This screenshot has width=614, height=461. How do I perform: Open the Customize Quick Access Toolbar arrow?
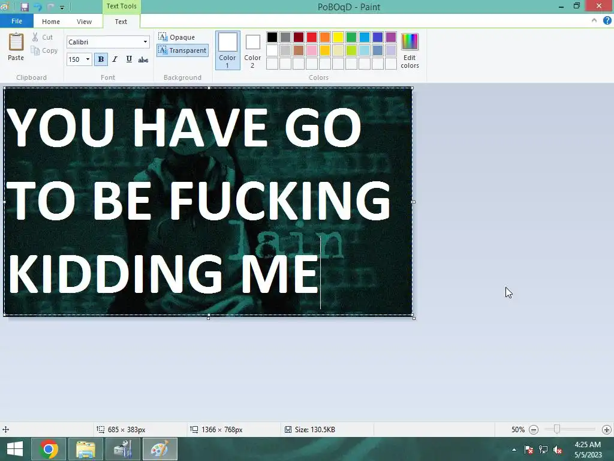pos(62,7)
